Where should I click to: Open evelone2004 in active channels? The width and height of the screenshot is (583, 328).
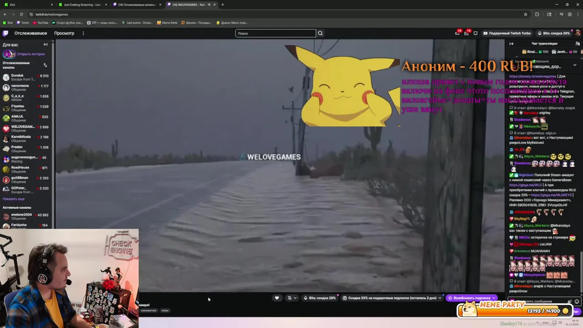click(26, 216)
